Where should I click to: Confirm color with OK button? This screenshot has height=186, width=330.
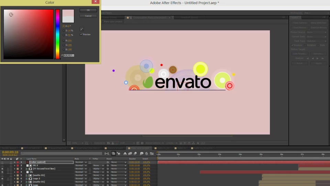pos(88,10)
